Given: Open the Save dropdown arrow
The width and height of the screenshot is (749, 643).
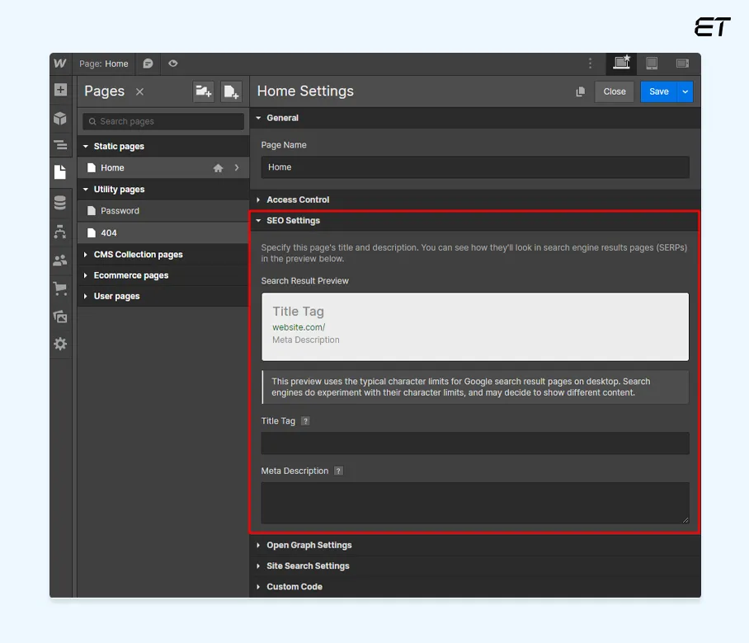Looking at the screenshot, I should point(685,92).
